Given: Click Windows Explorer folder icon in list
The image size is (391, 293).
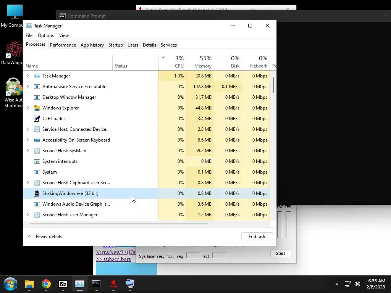Looking at the screenshot, I should [37, 108].
